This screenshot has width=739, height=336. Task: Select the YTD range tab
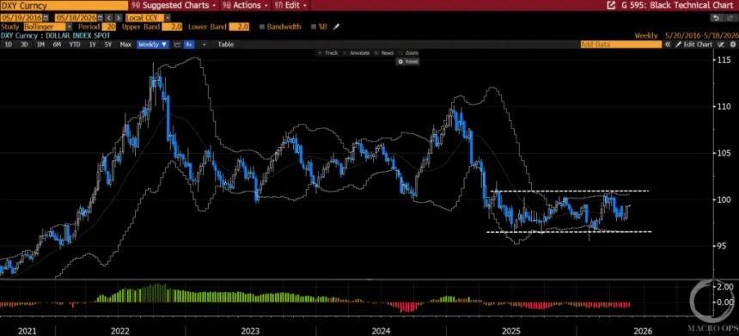coord(75,45)
